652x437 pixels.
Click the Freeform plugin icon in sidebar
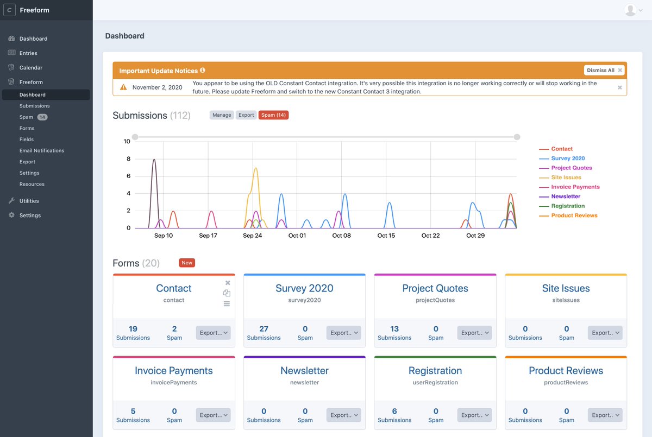[11, 82]
